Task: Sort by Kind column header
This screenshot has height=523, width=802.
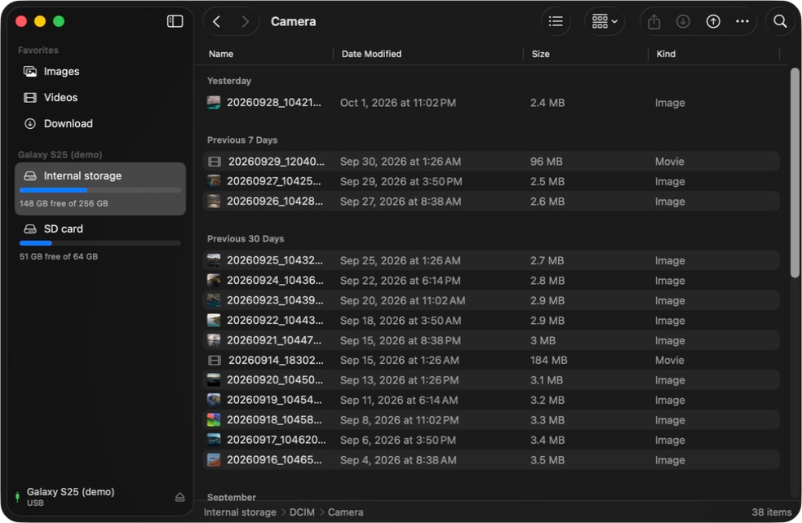Action: pos(666,54)
